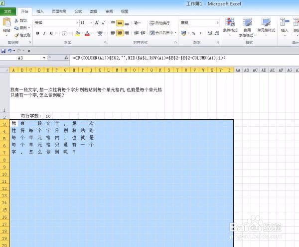The height and width of the screenshot is (247, 299).
Task: Click the percent style icon
Action: point(193,33)
